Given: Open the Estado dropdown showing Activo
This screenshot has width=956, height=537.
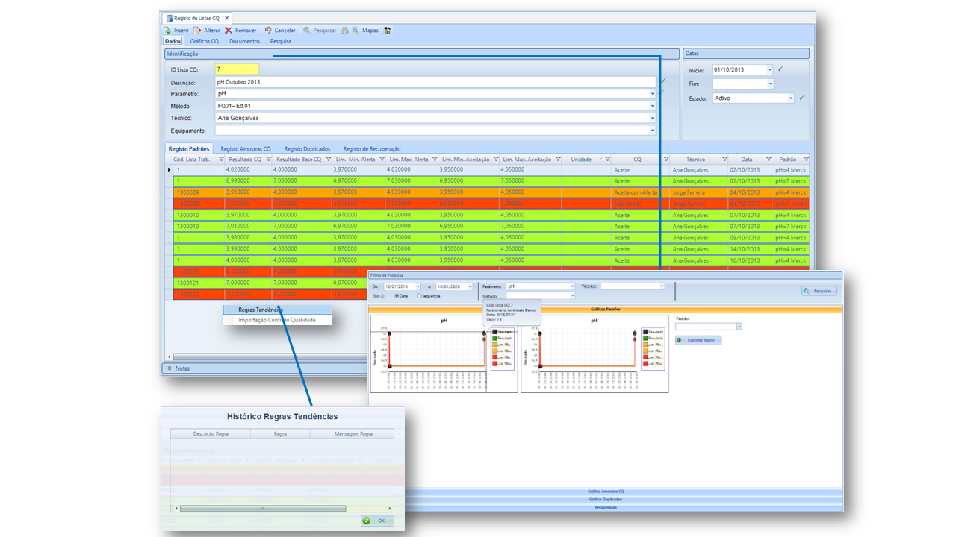Looking at the screenshot, I should point(791,98).
